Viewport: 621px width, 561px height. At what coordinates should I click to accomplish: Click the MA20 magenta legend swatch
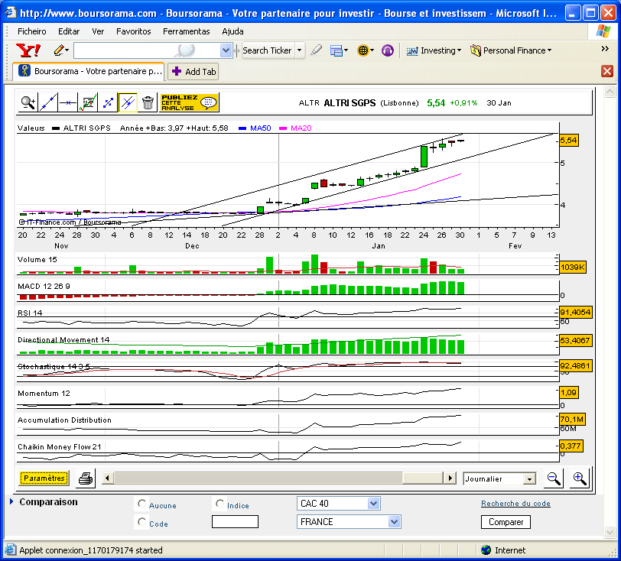(283, 128)
